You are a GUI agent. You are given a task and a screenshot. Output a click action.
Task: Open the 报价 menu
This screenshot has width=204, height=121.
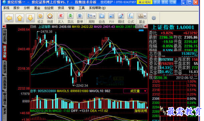17,8
